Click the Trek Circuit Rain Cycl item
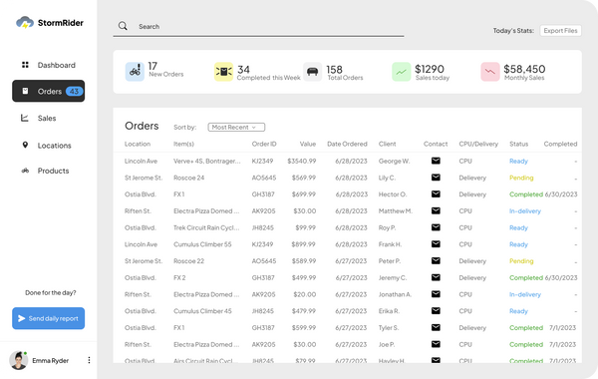Screen dimensions: 598x379 pos(206,227)
